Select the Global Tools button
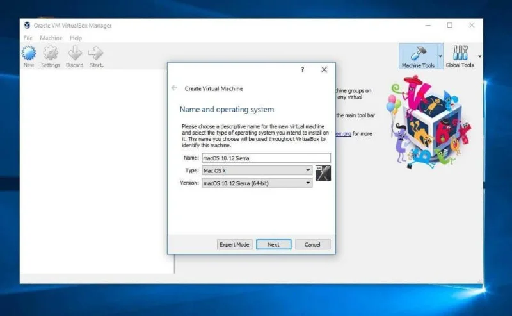 pyautogui.click(x=460, y=56)
